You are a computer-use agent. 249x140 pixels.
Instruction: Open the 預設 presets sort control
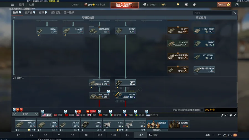pyautogui.click(x=153, y=135)
